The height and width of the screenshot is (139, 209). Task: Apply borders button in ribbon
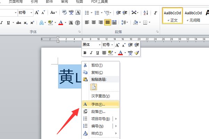(145, 22)
